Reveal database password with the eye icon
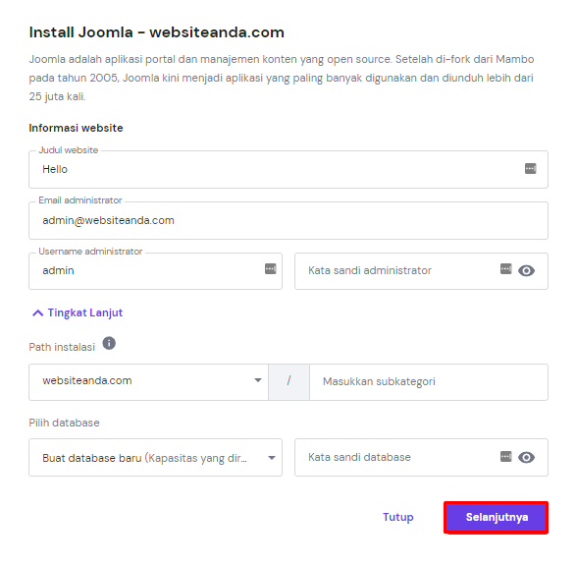 pyautogui.click(x=526, y=457)
